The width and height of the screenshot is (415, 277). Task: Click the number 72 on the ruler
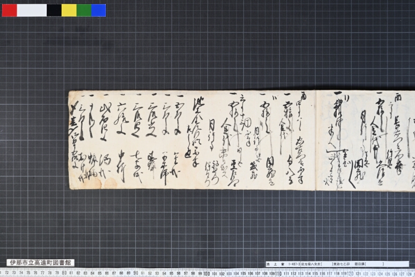pos(7,273)
